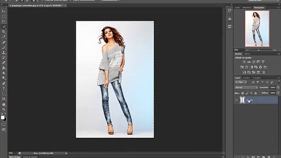Viewport: 281px width, 158px height.
Task: Add a Photo Filter adjustment
Action: click(x=256, y=67)
